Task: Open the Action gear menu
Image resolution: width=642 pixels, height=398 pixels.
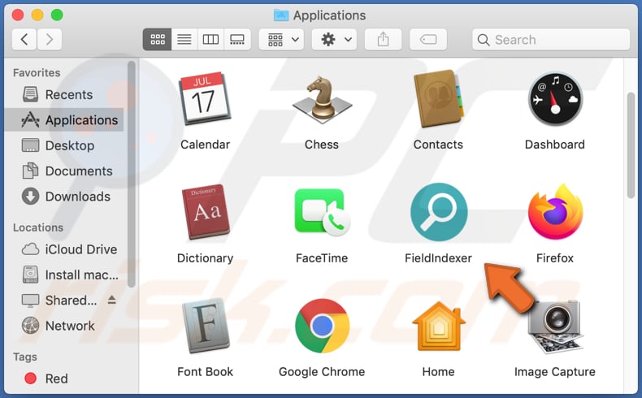Action: pyautogui.click(x=334, y=40)
